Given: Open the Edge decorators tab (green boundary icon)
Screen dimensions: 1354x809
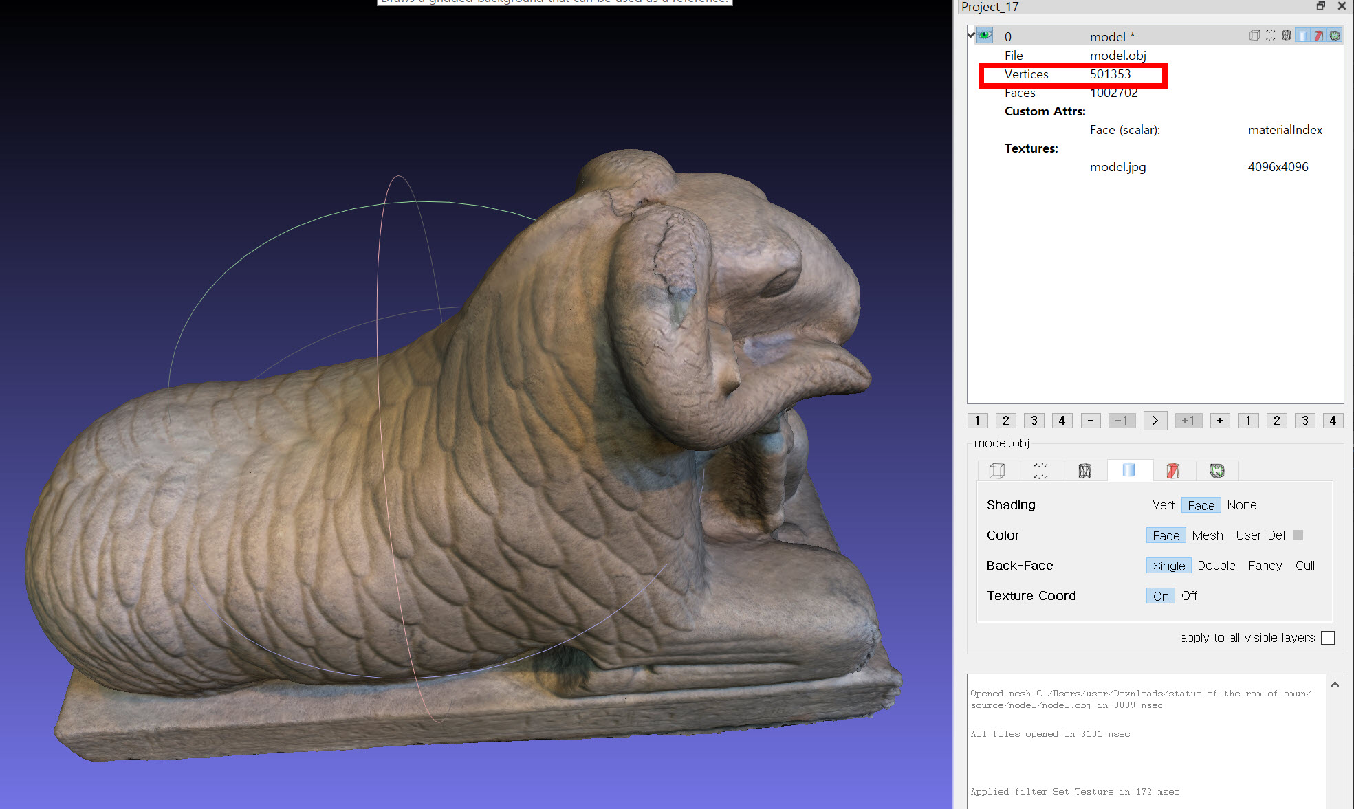Looking at the screenshot, I should pyautogui.click(x=1216, y=471).
